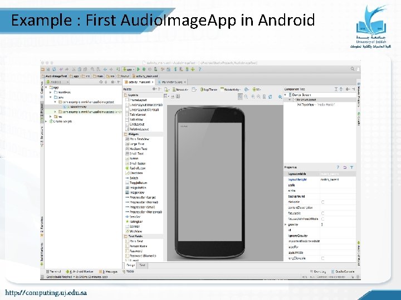The width and height of the screenshot is (401, 300).
Task: Select the Button widget in the Palette
Action: tap(132, 158)
